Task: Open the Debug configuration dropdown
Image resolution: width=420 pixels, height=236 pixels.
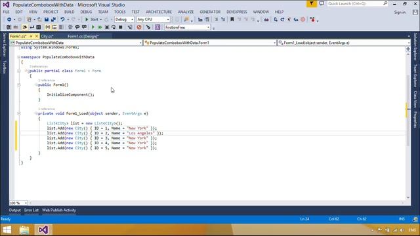Action: pos(124,20)
